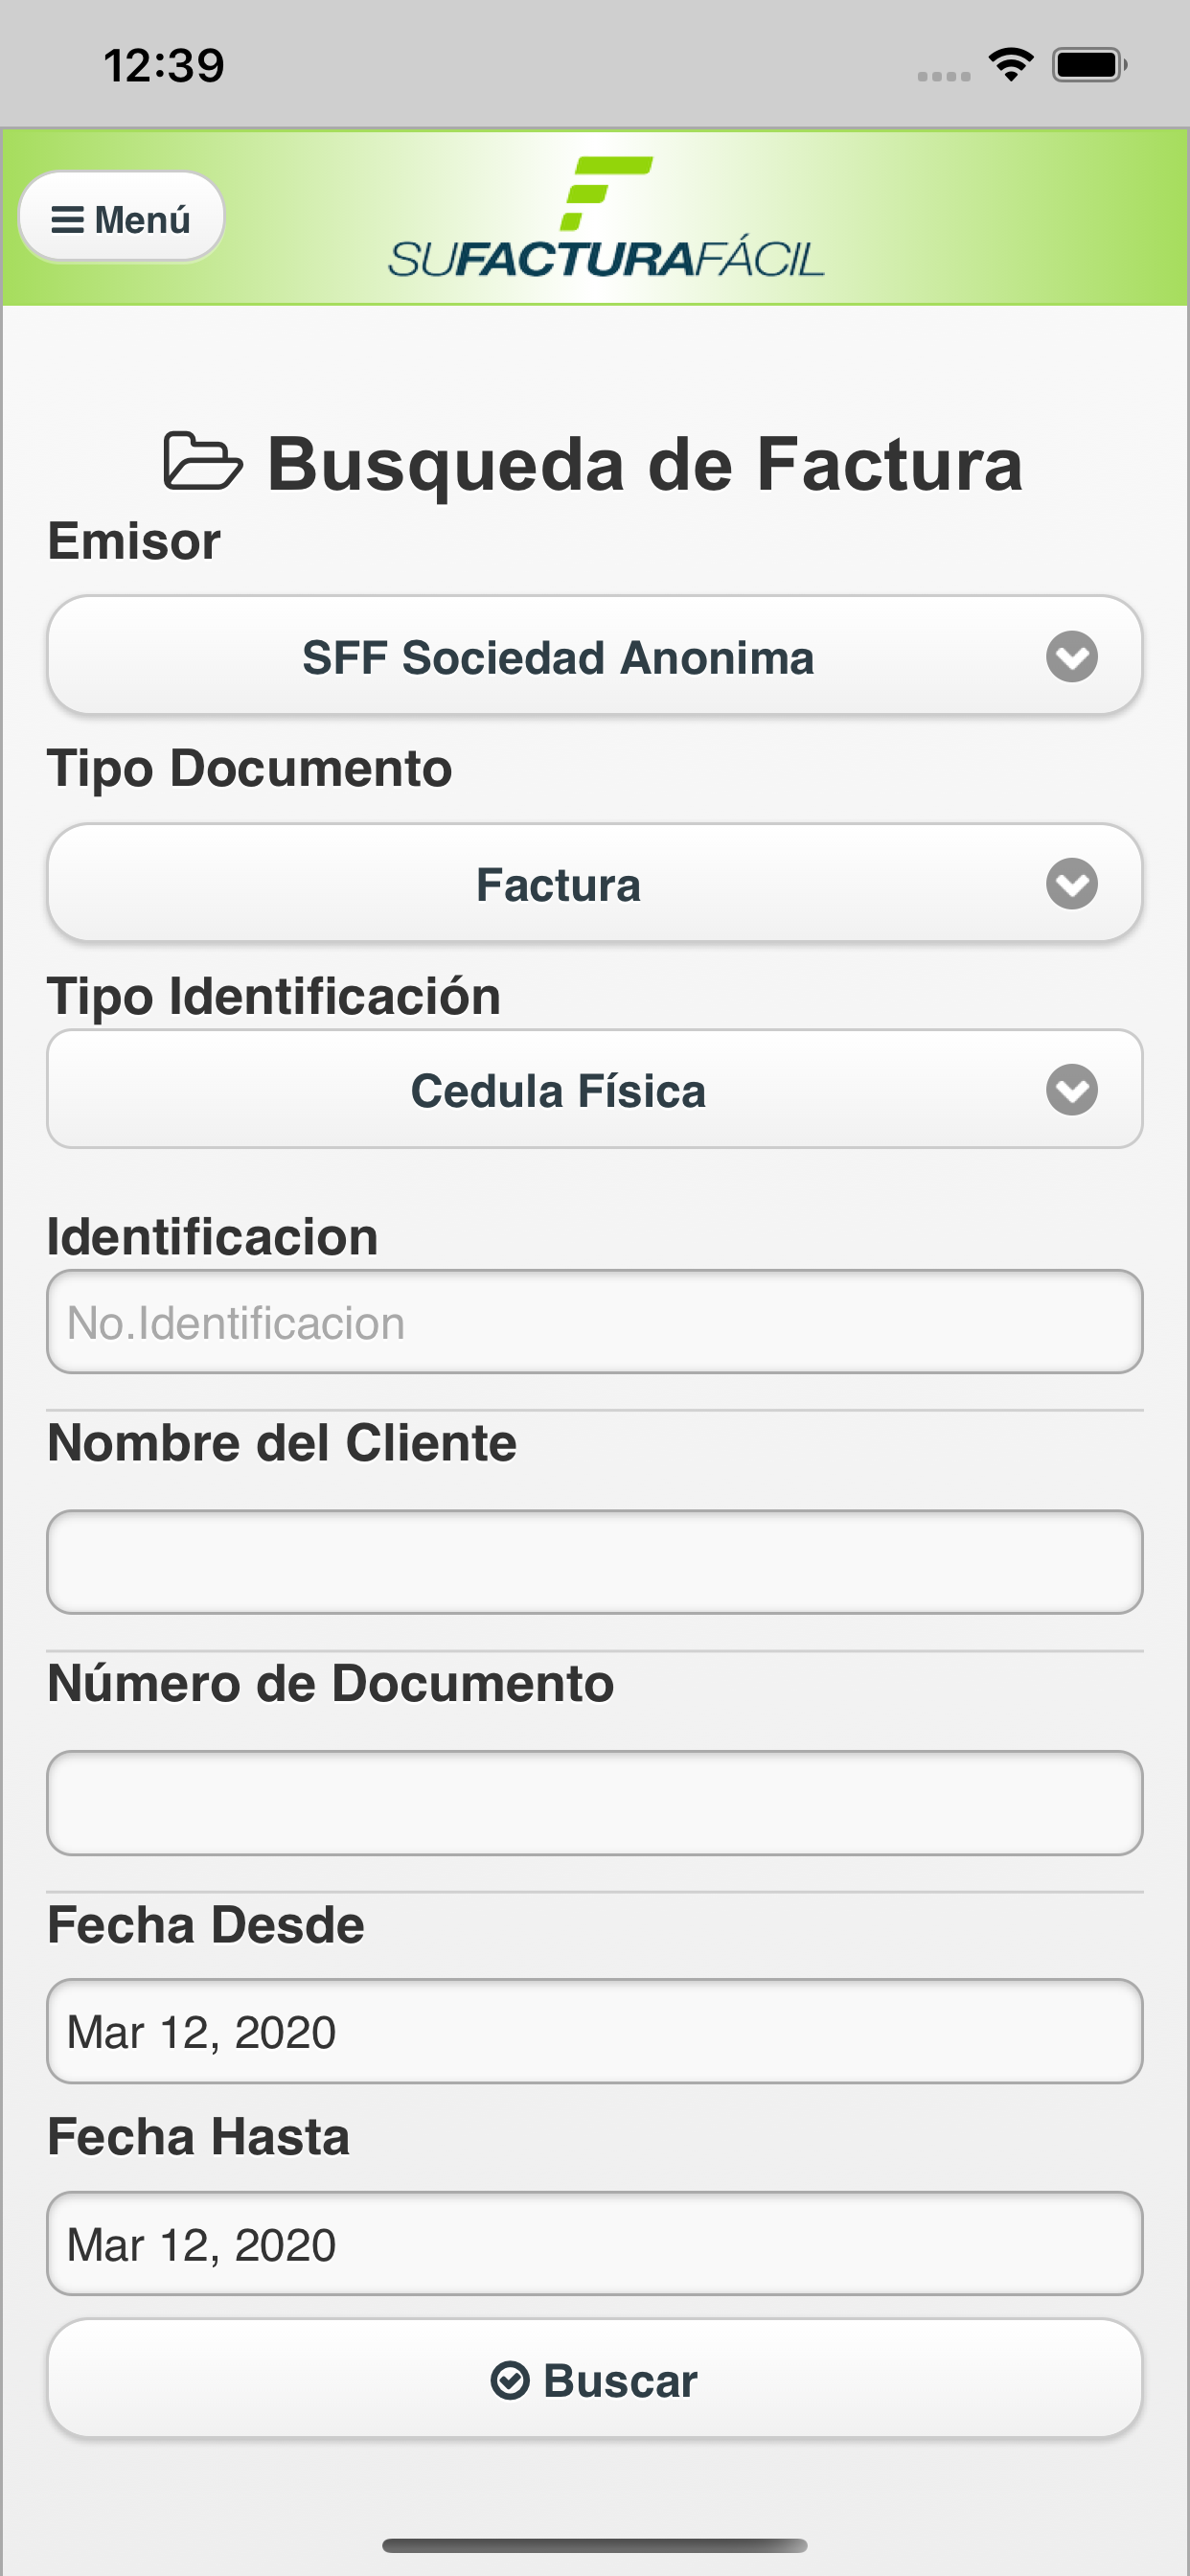Select the Nombre del Cliente text box
The width and height of the screenshot is (1190, 2576).
595,1562
